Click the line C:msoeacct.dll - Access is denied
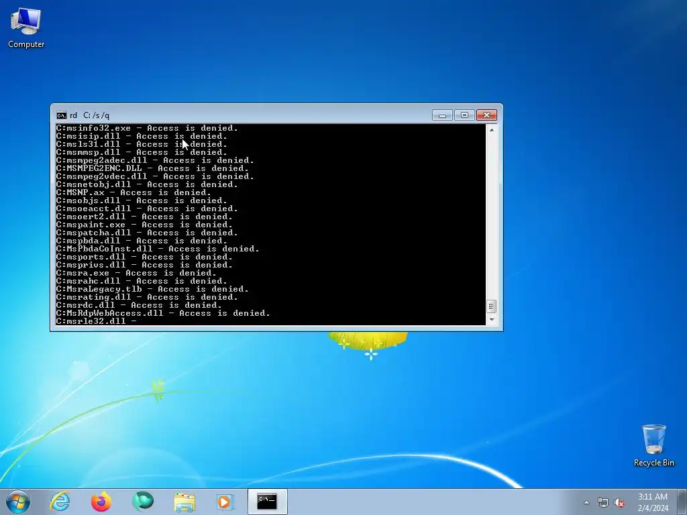 (x=147, y=209)
